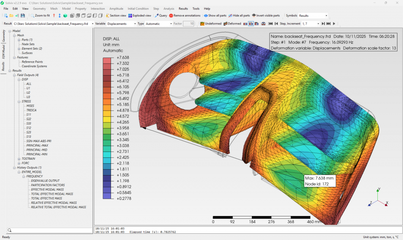Image resolution: width=403 pixels, height=240 pixels.
Task: Play the mode animation
Action: click(x=334, y=24)
